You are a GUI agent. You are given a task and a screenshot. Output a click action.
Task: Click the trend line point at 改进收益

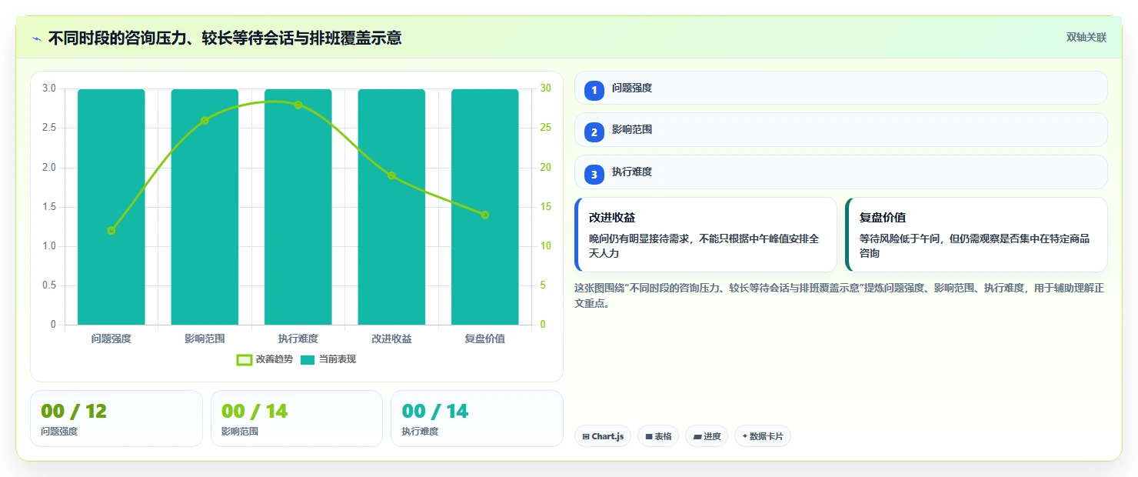coord(391,175)
